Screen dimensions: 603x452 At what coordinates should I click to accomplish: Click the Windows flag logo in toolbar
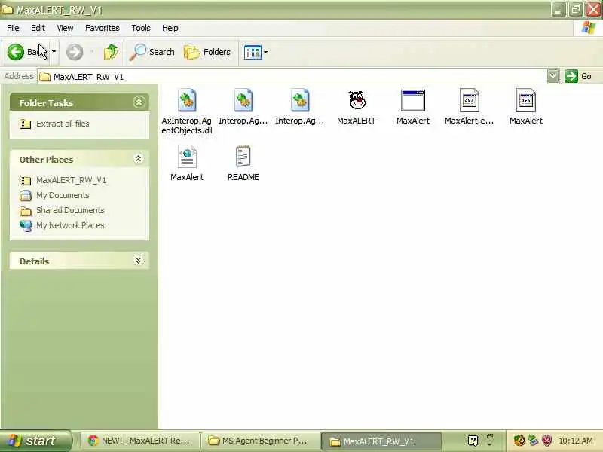[x=589, y=28]
